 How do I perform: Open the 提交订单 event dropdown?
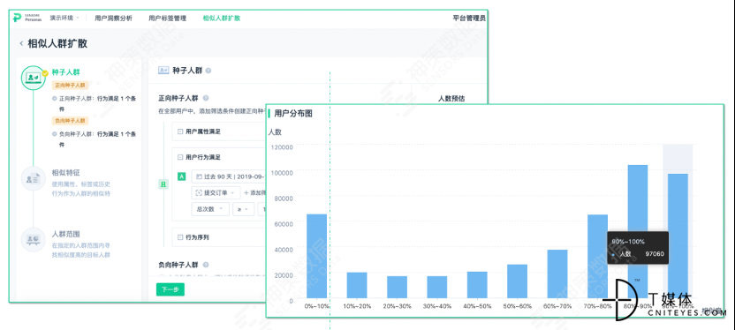coord(216,193)
